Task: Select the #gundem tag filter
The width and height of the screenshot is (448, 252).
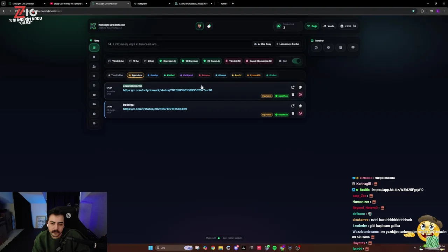Action: (x=135, y=75)
